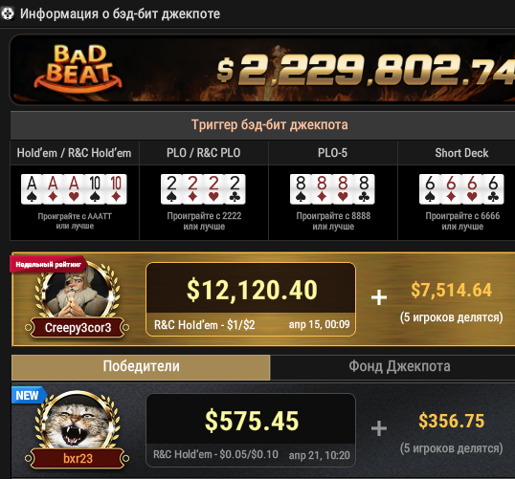The height and width of the screenshot is (479, 515).
Task: Click the PLO / R&C PLO header
Action: pyautogui.click(x=203, y=153)
